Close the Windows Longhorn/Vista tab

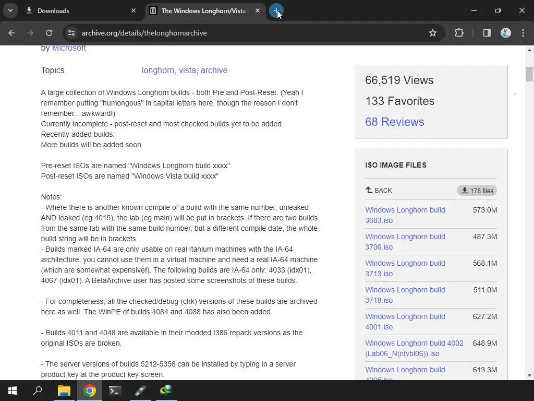tap(258, 10)
